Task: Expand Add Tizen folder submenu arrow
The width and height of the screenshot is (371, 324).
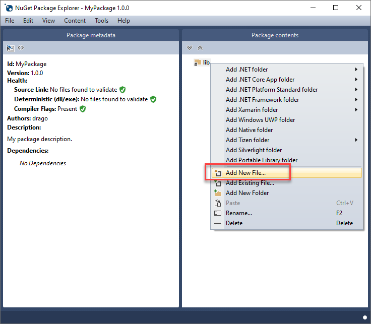Action: coord(356,140)
